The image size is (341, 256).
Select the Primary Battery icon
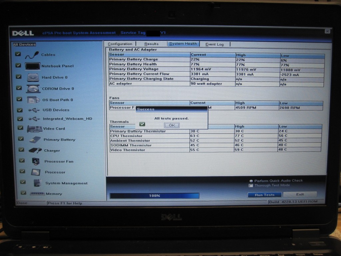tap(35, 140)
